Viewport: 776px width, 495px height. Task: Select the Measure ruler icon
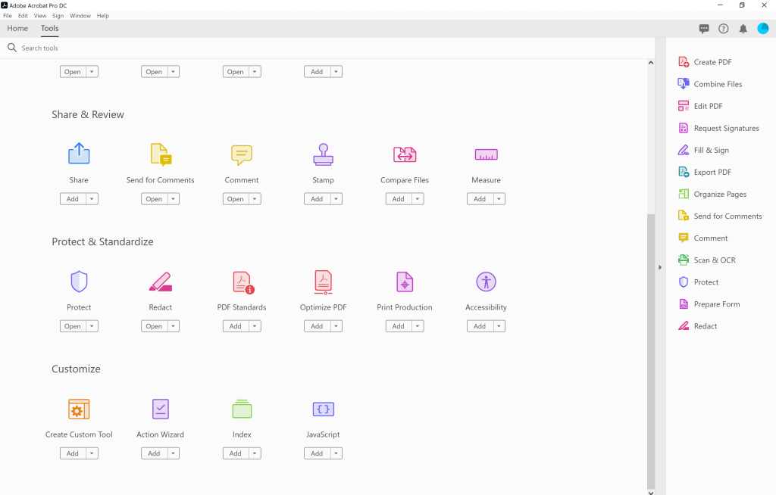pos(486,154)
